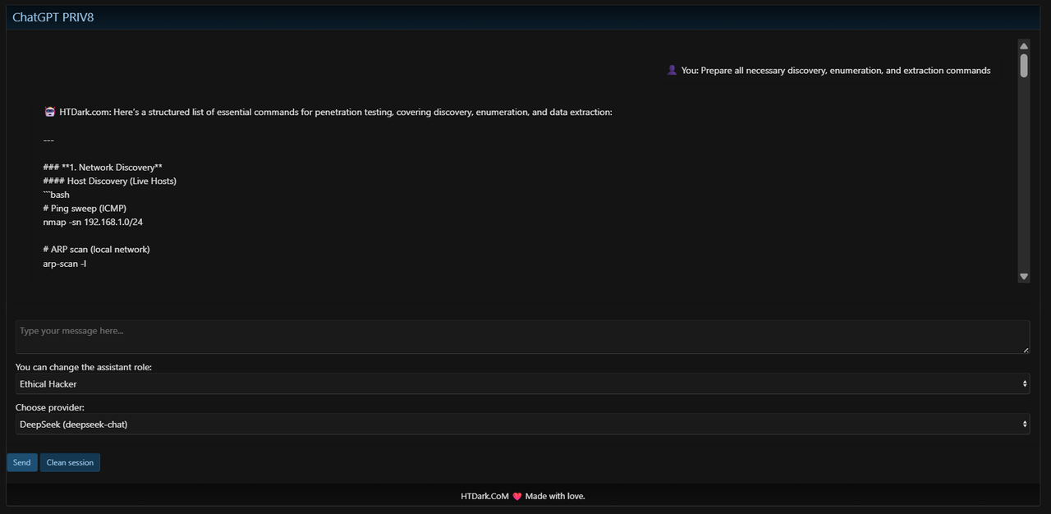1051x514 pixels.
Task: Click the '---' separator line in the reply
Action: click(48, 140)
